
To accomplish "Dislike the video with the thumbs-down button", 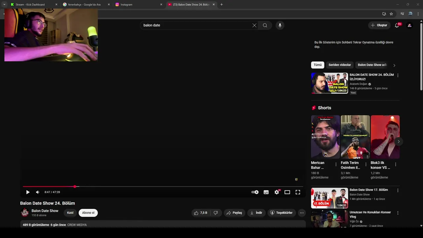I will pos(216,213).
